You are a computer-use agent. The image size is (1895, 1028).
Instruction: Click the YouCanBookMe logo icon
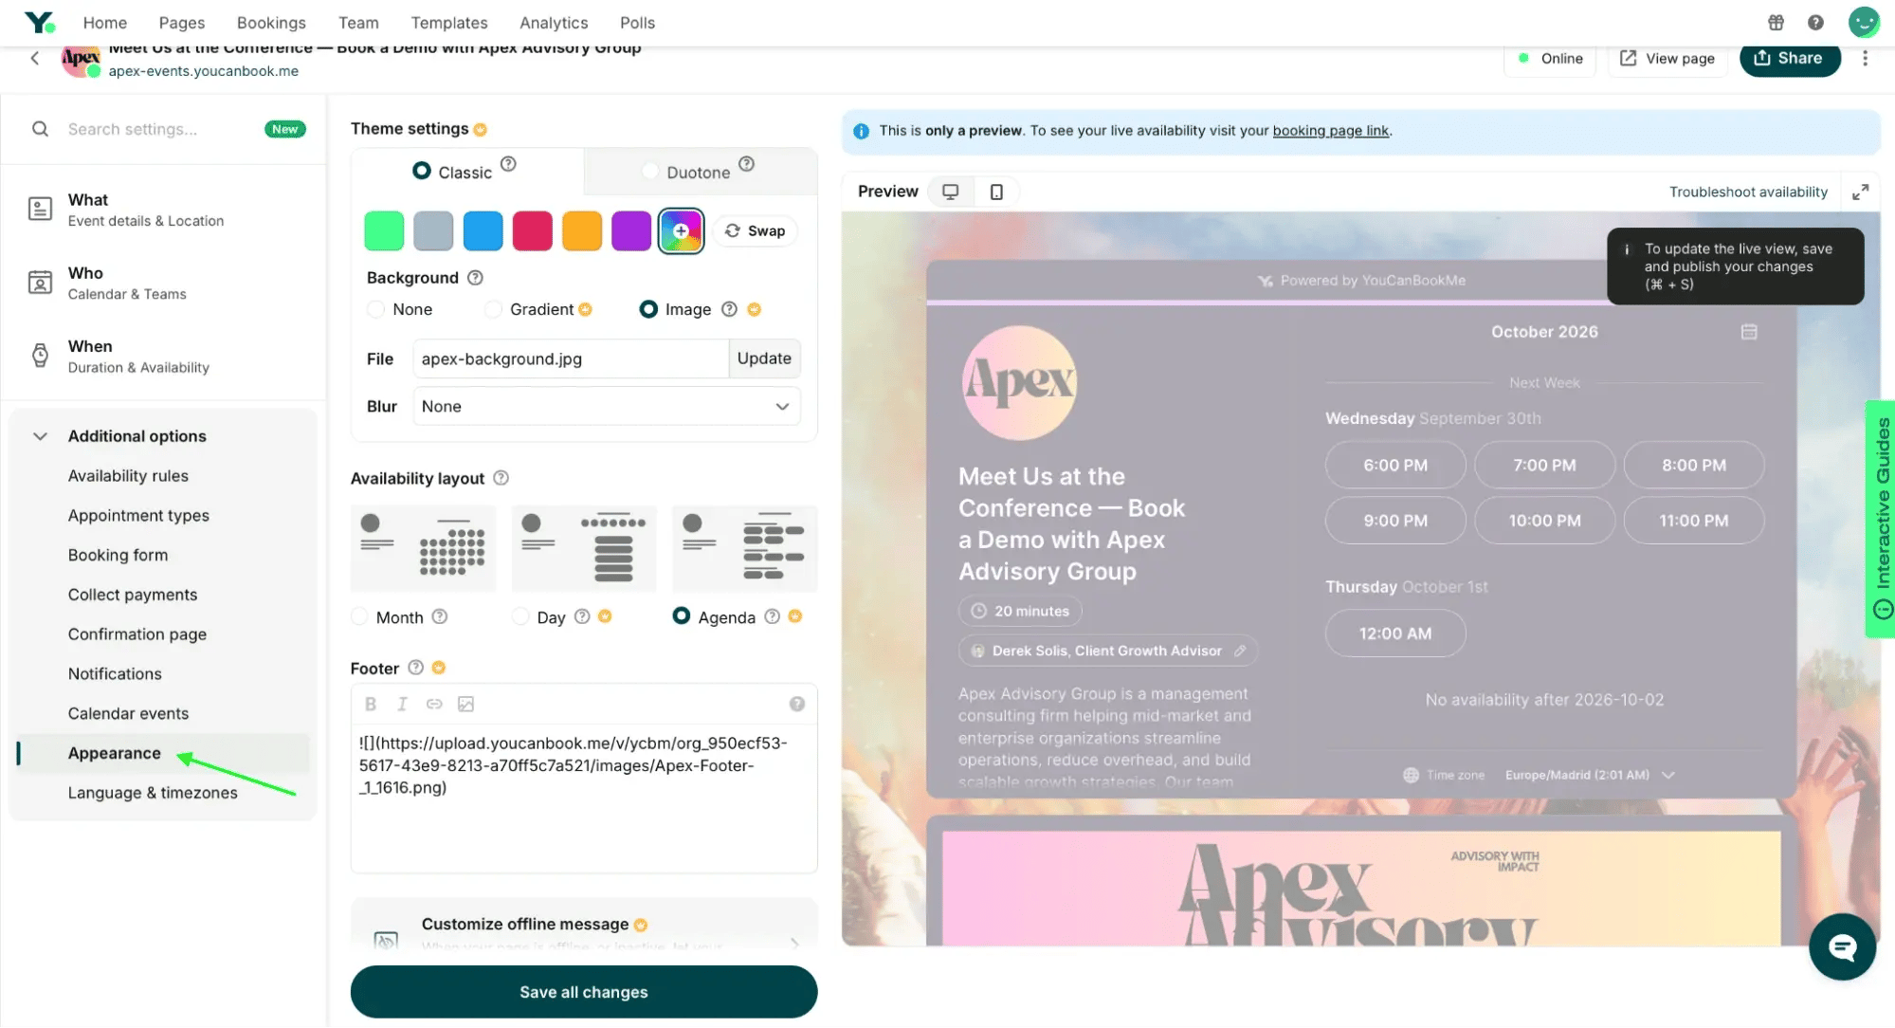[x=39, y=22]
